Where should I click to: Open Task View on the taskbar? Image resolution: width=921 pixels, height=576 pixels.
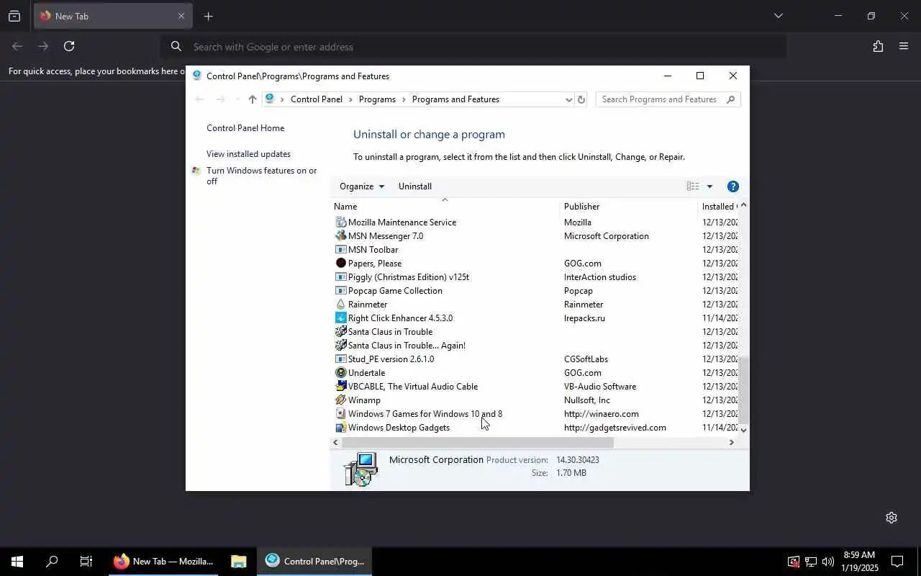click(x=86, y=562)
